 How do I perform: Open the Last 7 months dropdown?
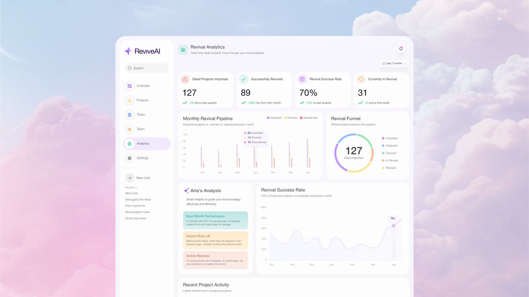tap(394, 63)
